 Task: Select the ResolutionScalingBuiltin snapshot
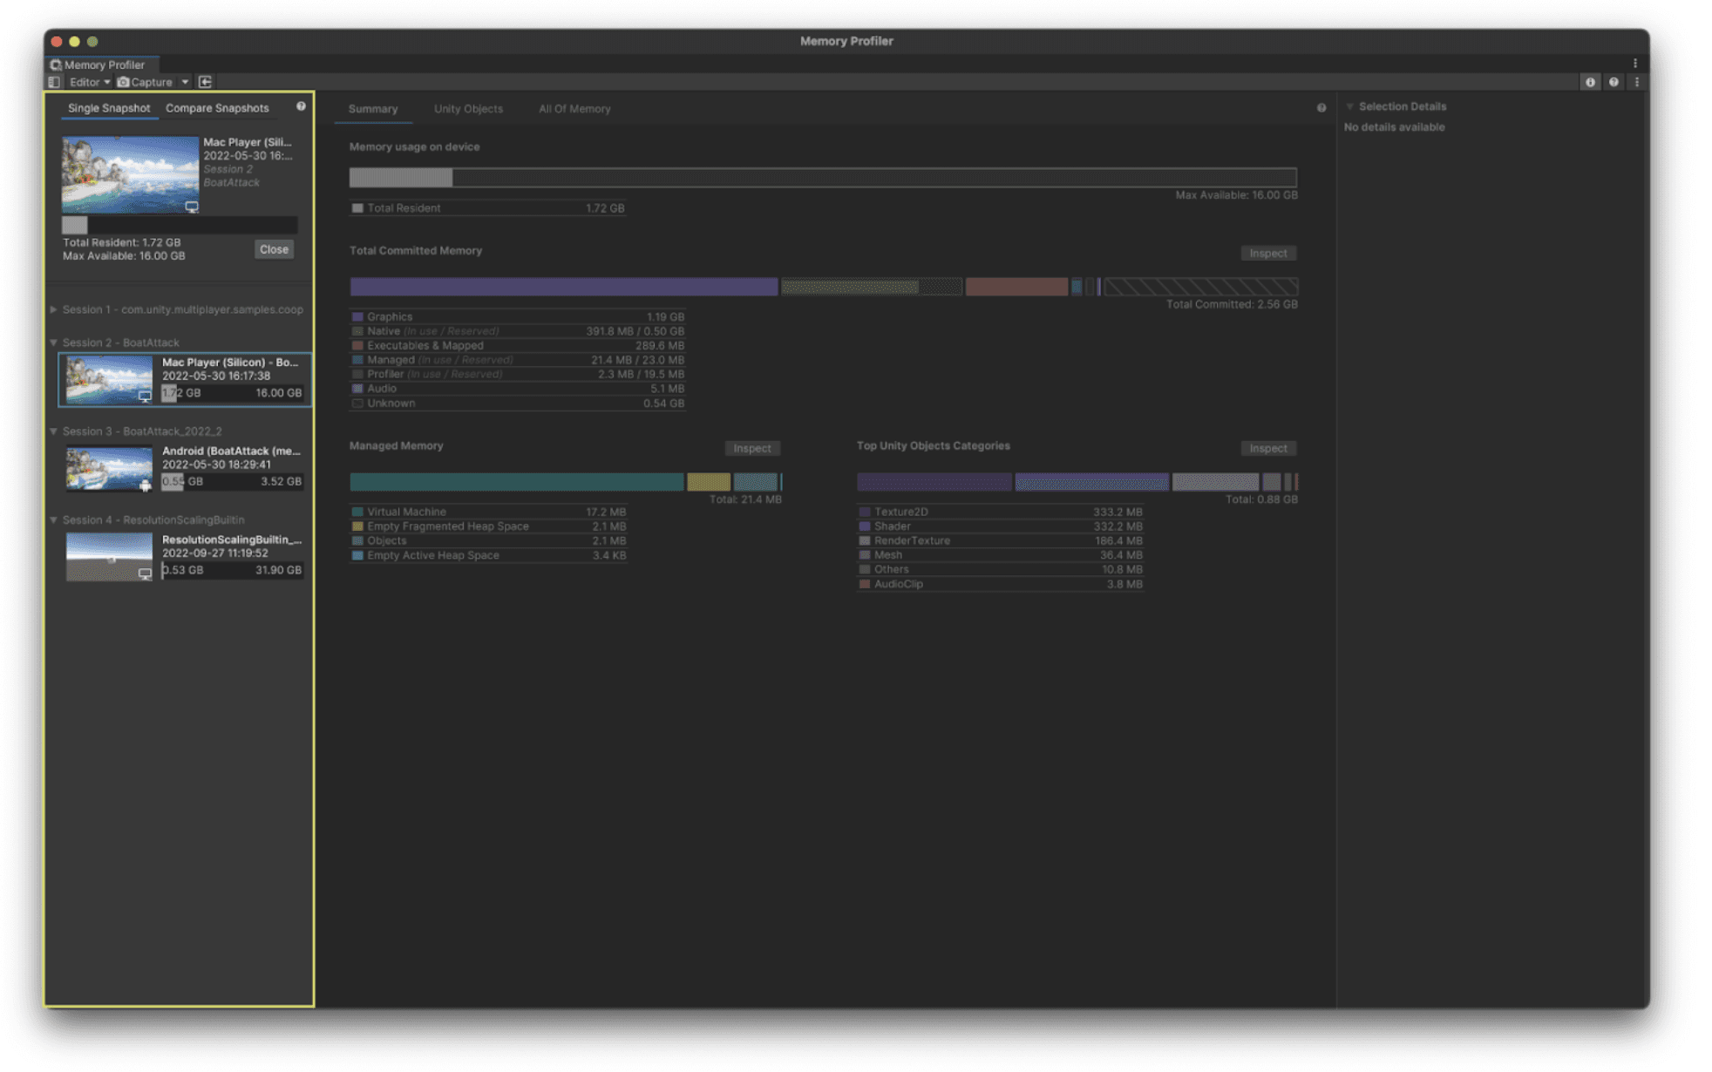[x=185, y=556]
